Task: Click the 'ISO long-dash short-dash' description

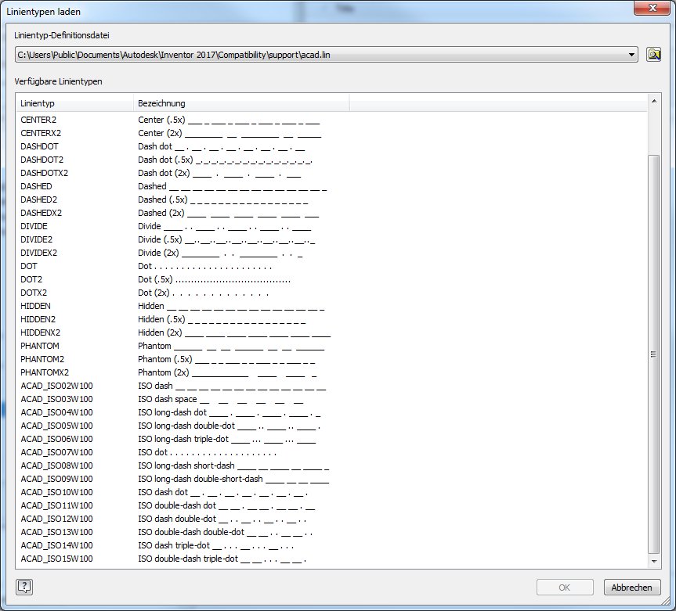Action: (233, 466)
